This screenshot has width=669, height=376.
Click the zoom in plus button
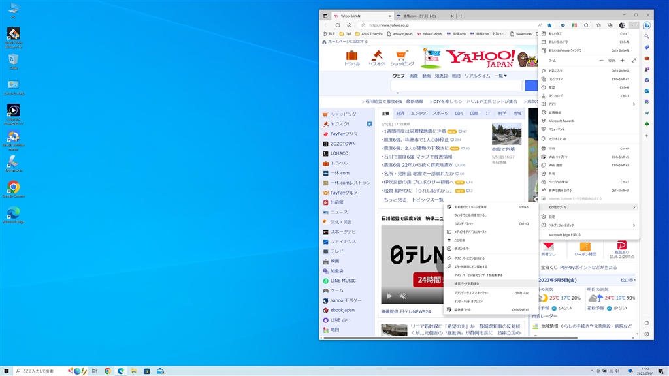(622, 61)
